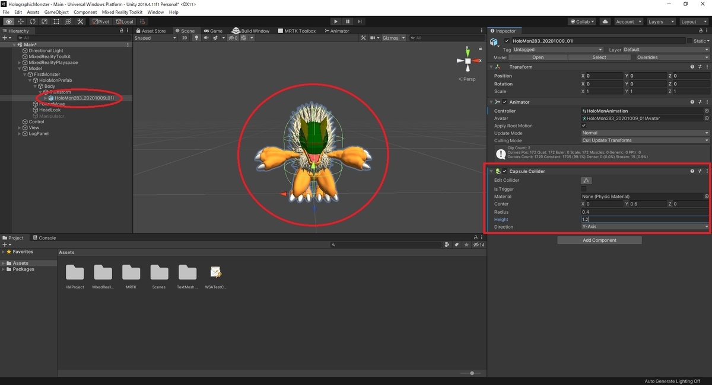Select the Rotate tool in toolbar
The height and width of the screenshot is (385, 712).
tap(33, 21)
